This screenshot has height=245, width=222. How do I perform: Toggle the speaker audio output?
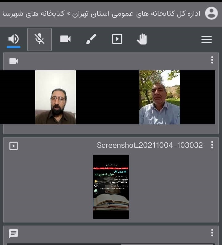coord(14,39)
